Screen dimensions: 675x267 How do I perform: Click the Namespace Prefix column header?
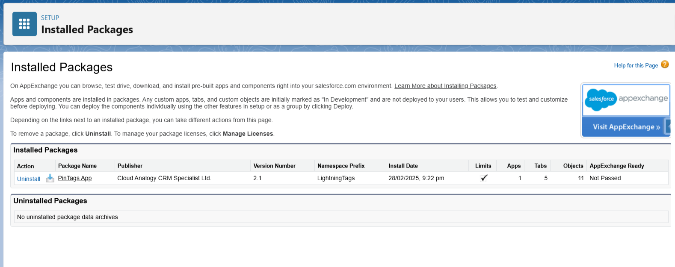(x=341, y=166)
